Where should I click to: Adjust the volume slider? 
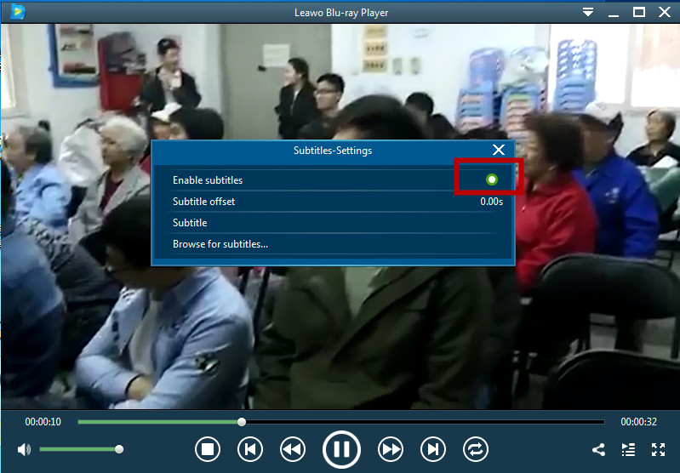pos(81,449)
